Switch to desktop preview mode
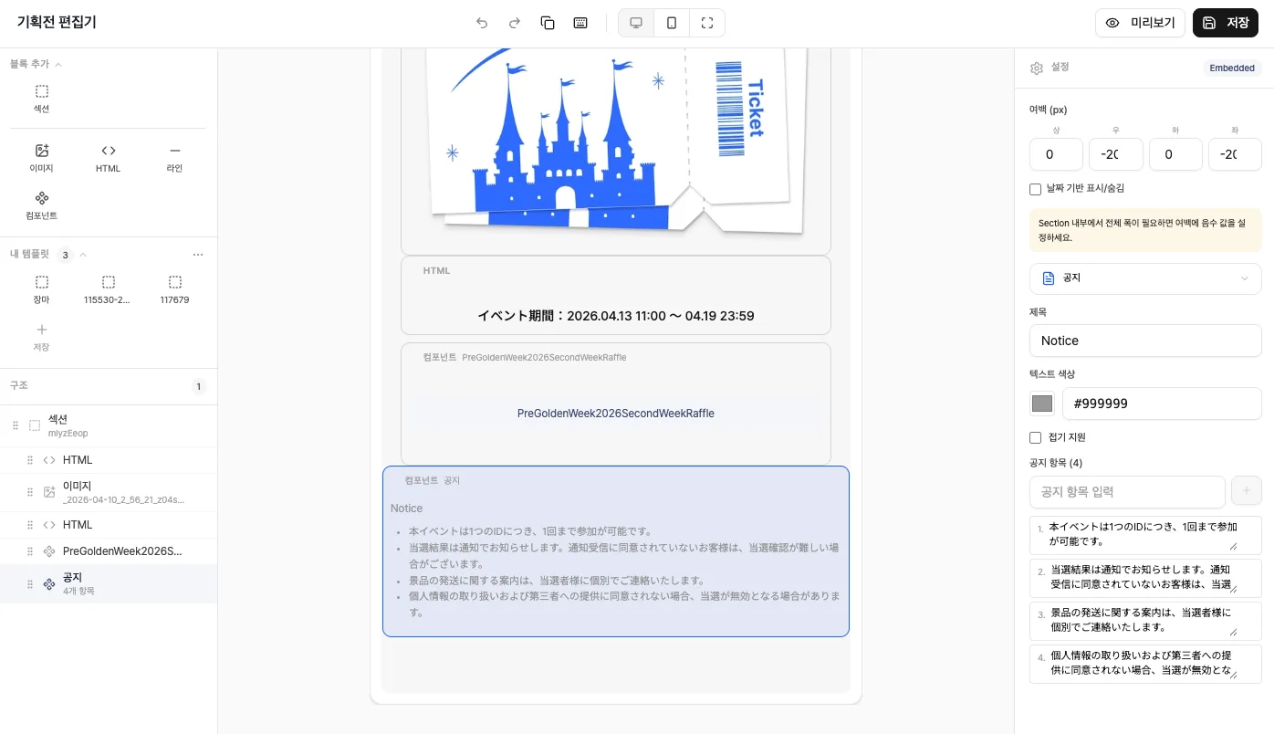Image resolution: width=1274 pixels, height=734 pixels. 636,23
